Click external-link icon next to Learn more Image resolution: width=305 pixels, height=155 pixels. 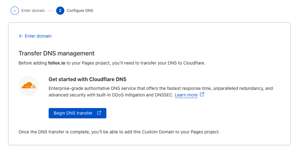(202, 95)
